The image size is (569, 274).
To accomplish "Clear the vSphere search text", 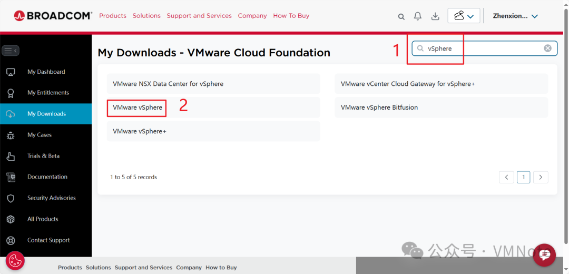I will coord(547,48).
